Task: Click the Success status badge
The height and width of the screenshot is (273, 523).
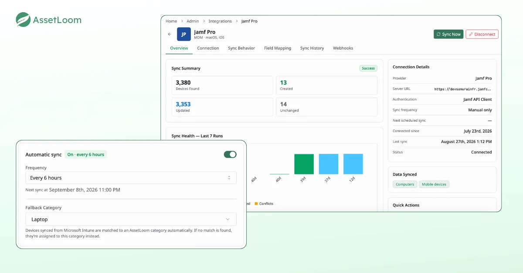Action: pyautogui.click(x=368, y=68)
